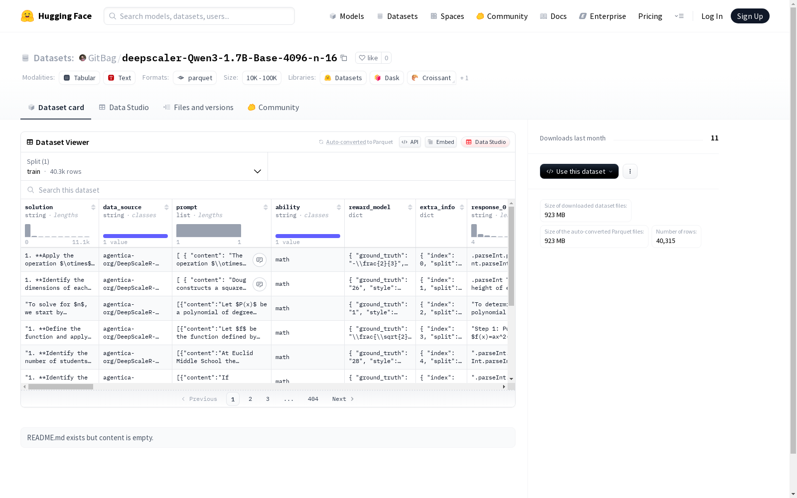Follow the Auto-converted link
Screen dimensions: 797x498
click(x=346, y=142)
